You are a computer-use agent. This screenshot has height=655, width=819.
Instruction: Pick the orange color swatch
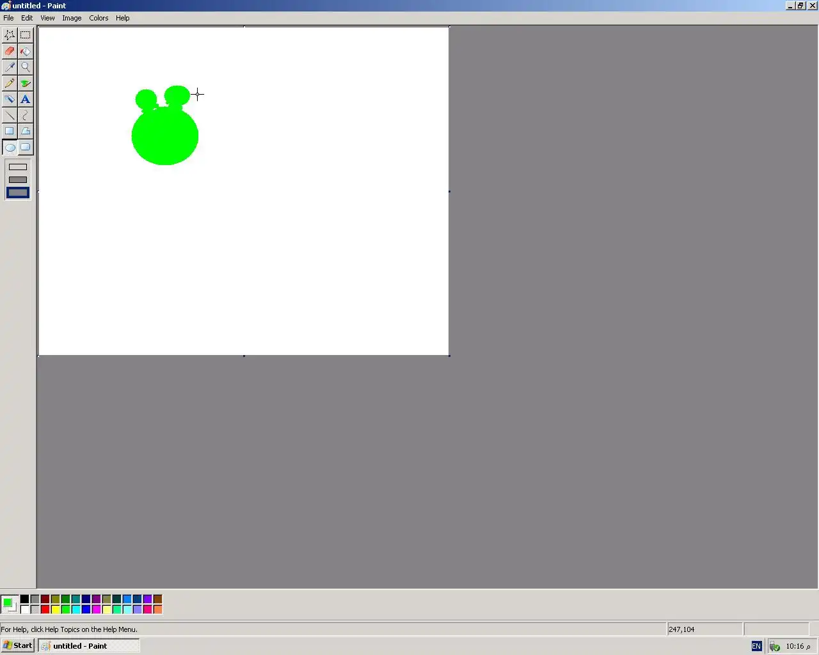[157, 610]
